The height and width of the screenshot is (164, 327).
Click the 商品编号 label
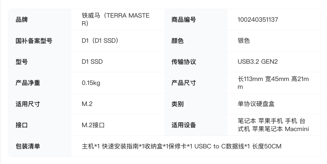(x=183, y=20)
